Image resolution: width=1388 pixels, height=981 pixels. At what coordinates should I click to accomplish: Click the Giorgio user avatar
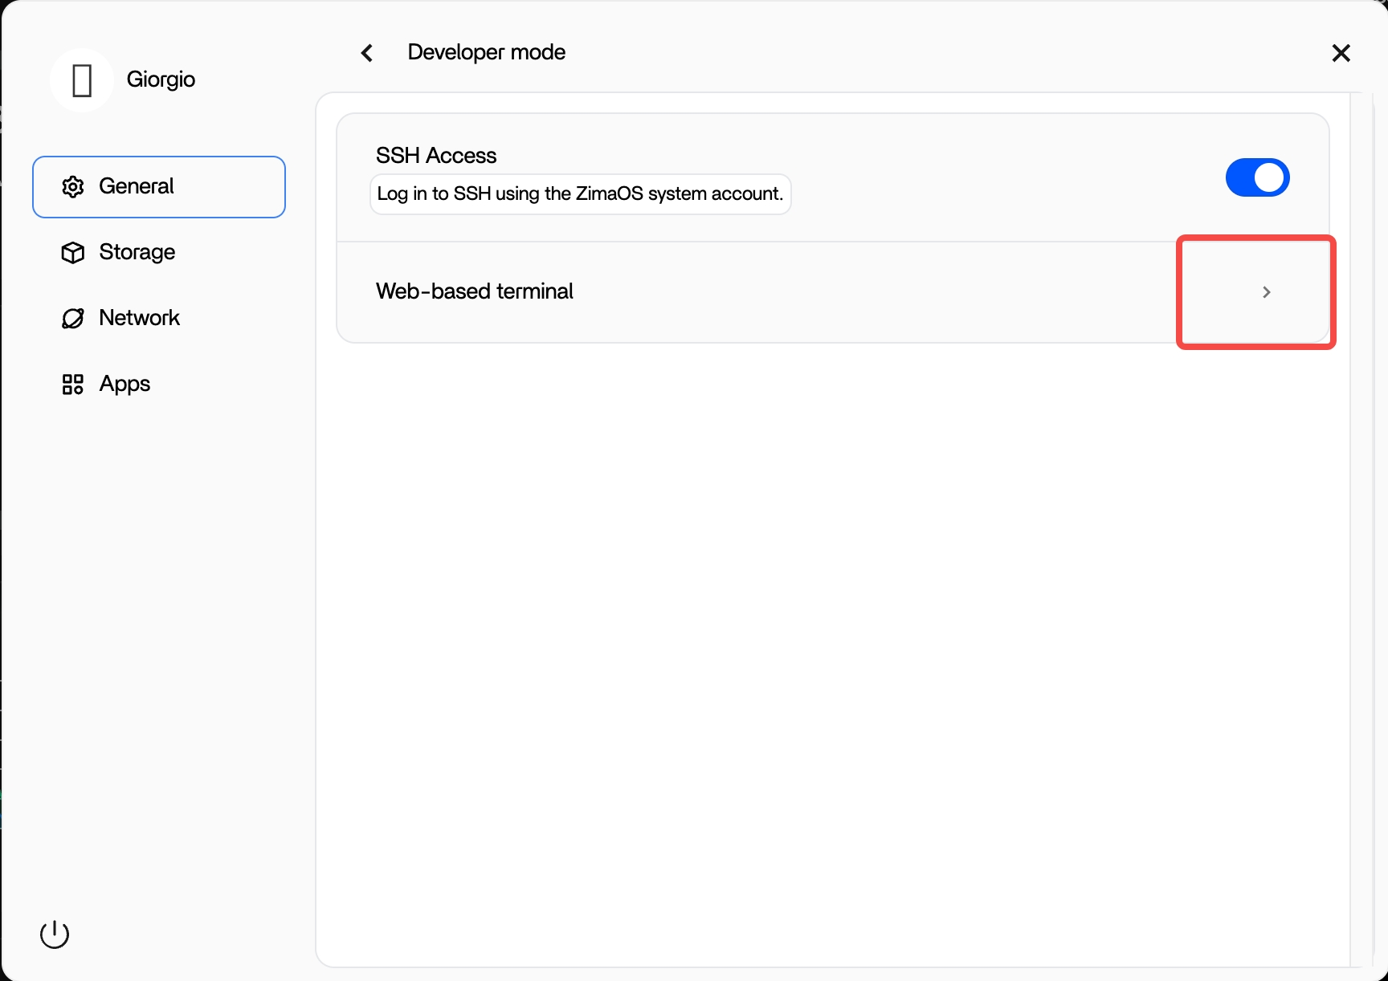81,80
